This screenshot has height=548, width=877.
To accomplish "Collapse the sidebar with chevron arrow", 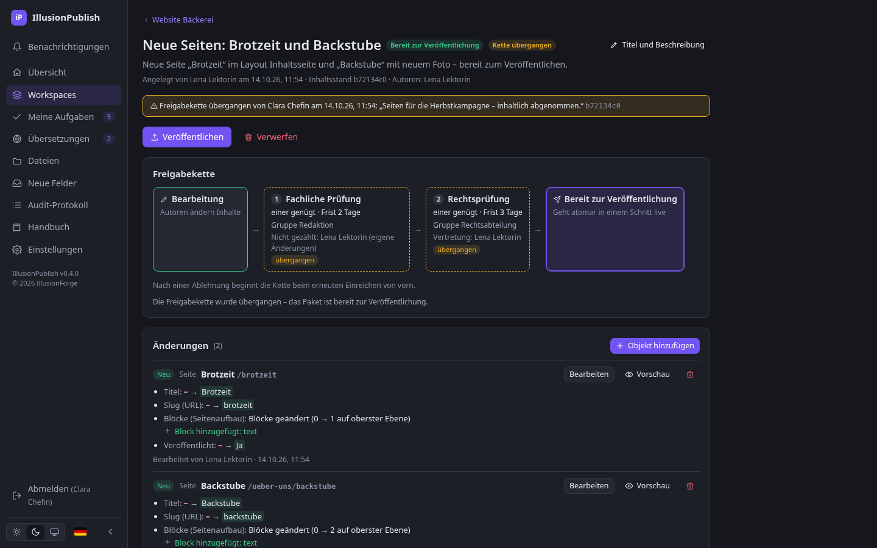I will click(110, 532).
